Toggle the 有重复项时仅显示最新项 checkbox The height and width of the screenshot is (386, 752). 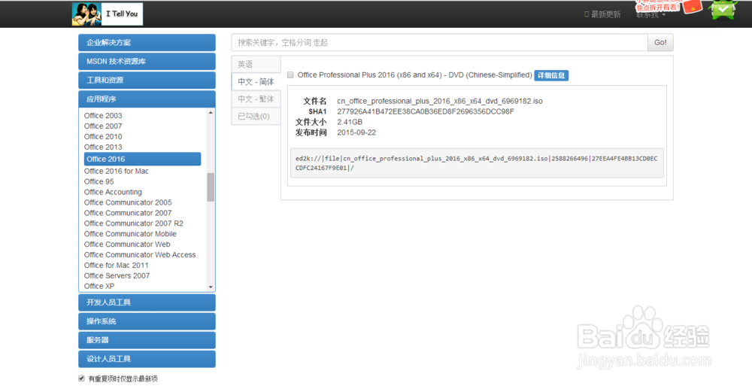click(x=81, y=378)
